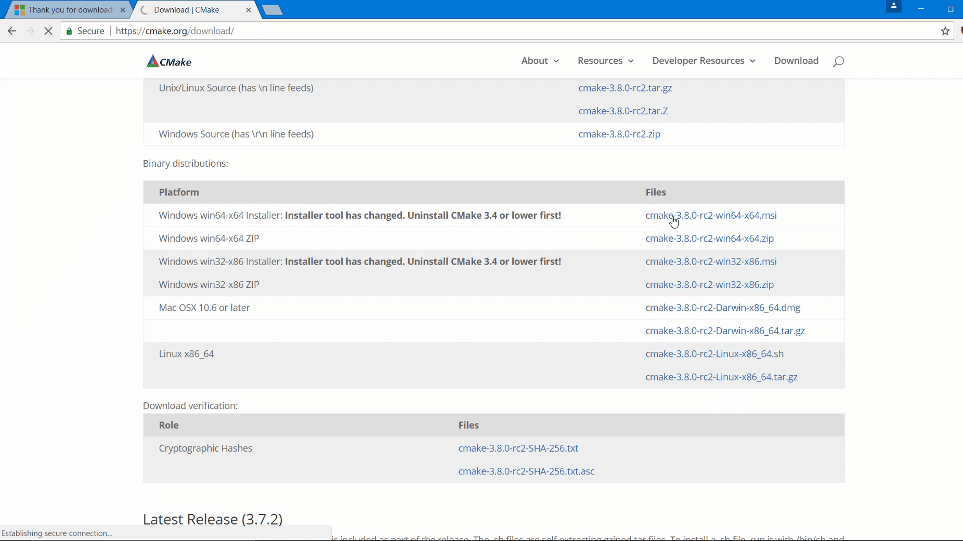Click 'Platform' table header
Screen dimensions: 963x541
point(179,192)
